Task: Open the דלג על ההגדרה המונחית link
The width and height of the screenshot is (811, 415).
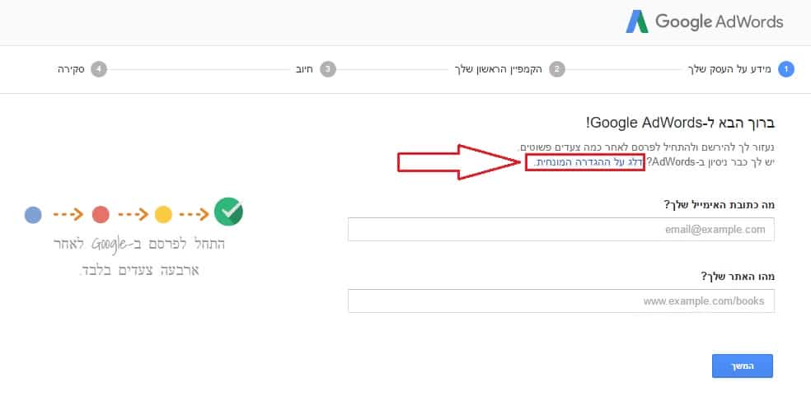Action: [x=588, y=162]
